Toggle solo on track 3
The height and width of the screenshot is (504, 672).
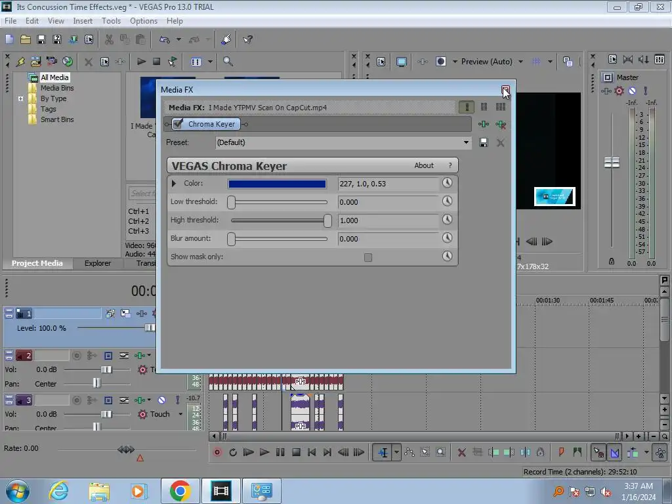click(x=177, y=400)
